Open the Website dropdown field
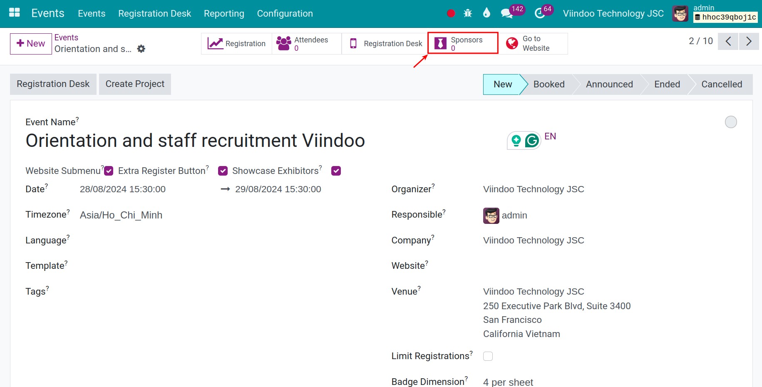Image resolution: width=762 pixels, height=387 pixels. 610,266
